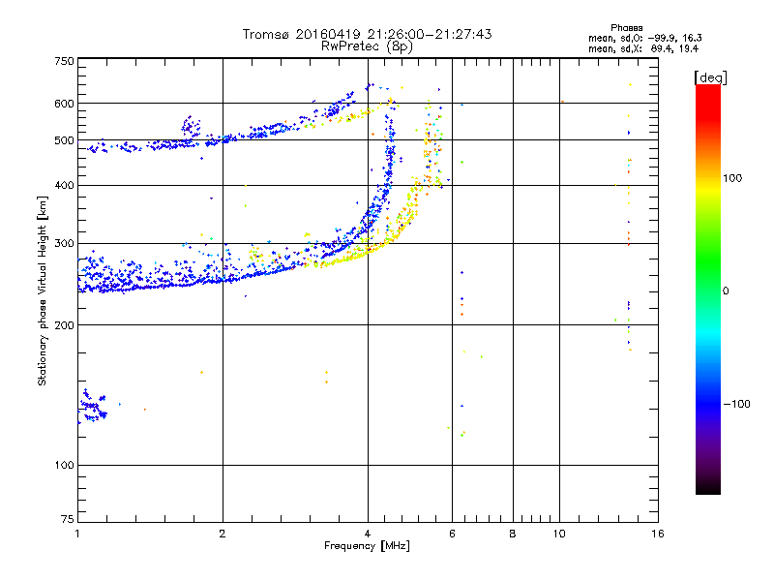Click the x-axis '1' tick label
774x581 pixels.
(x=77, y=534)
